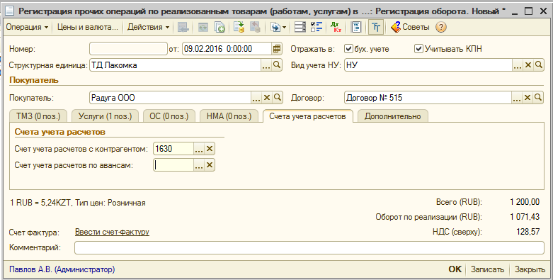Clear счет расчетов с контрагентом field
This screenshot has width=553, height=280.
click(x=210, y=149)
